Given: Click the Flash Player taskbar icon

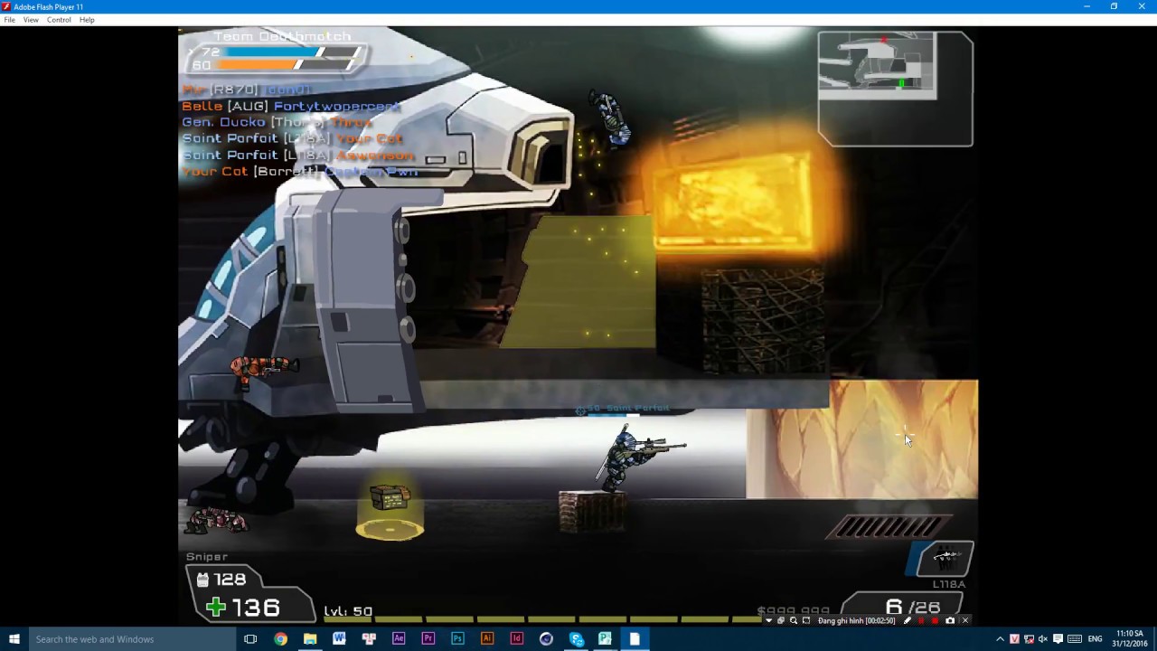Looking at the screenshot, I should tap(635, 639).
